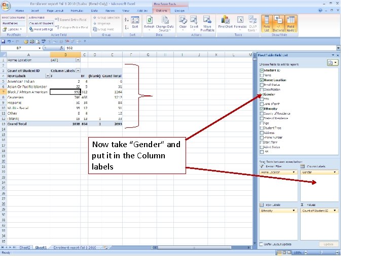Click Undo in quick access toolbar
365x274 pixels.
tap(9, 42)
